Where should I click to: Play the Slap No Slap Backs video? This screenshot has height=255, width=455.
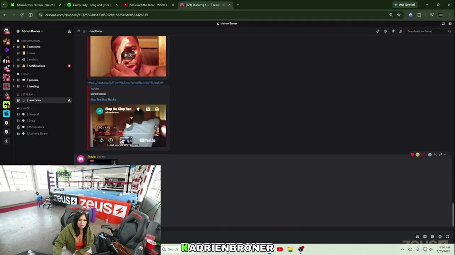[x=128, y=126]
